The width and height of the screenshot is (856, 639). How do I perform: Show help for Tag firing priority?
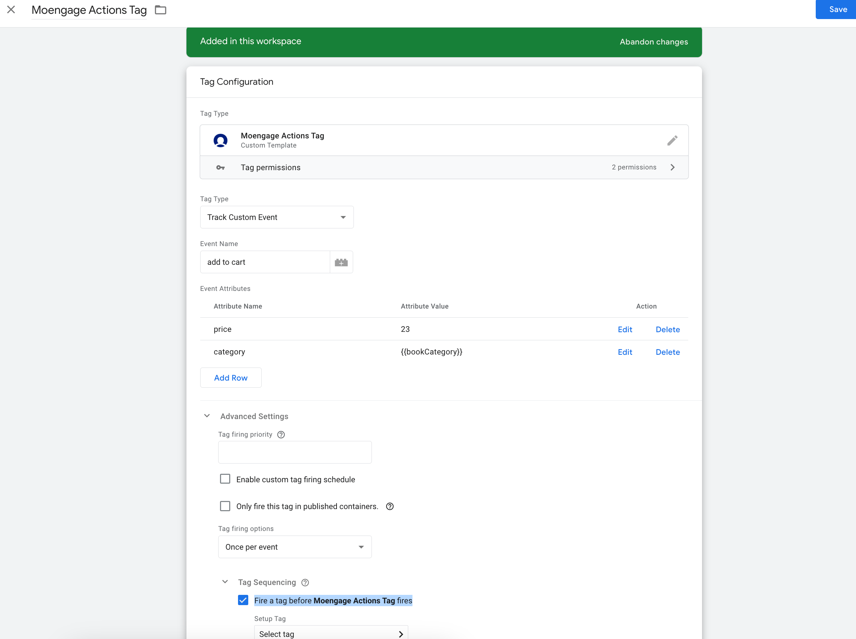[x=281, y=435]
